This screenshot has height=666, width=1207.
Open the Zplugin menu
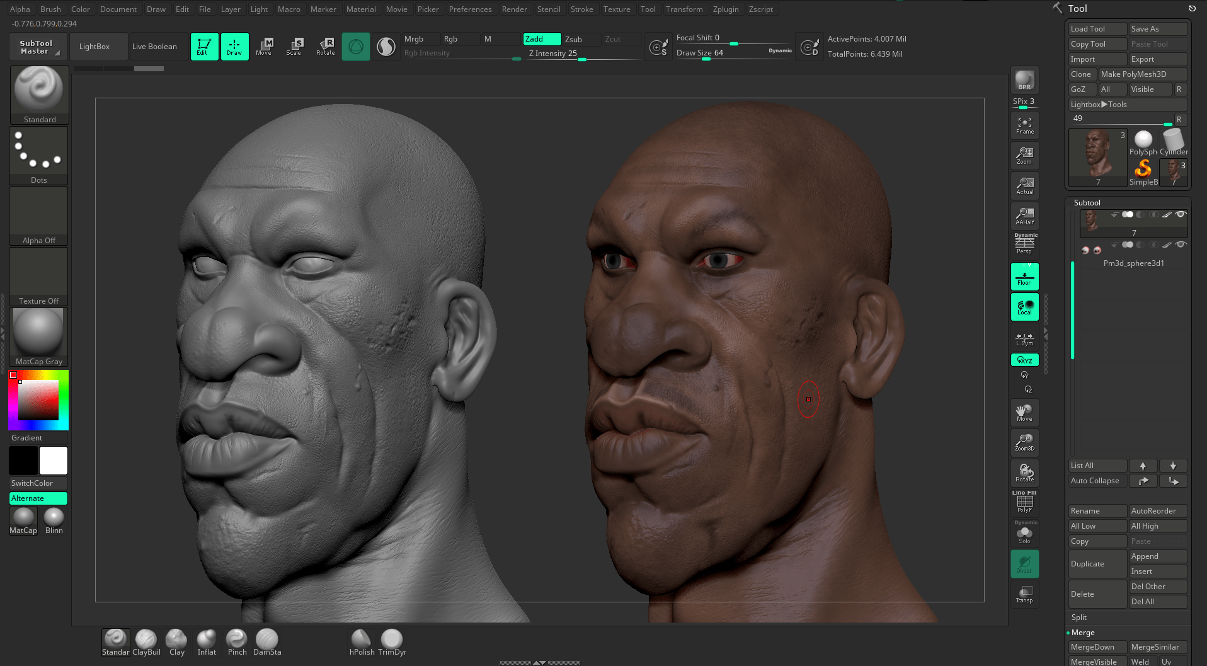[726, 9]
